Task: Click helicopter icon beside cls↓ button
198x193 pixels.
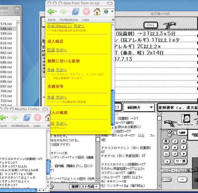Action: pyautogui.click(x=169, y=25)
